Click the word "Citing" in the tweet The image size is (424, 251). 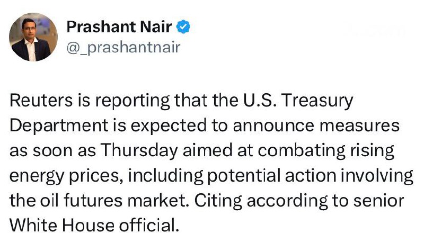pyautogui.click(x=218, y=201)
